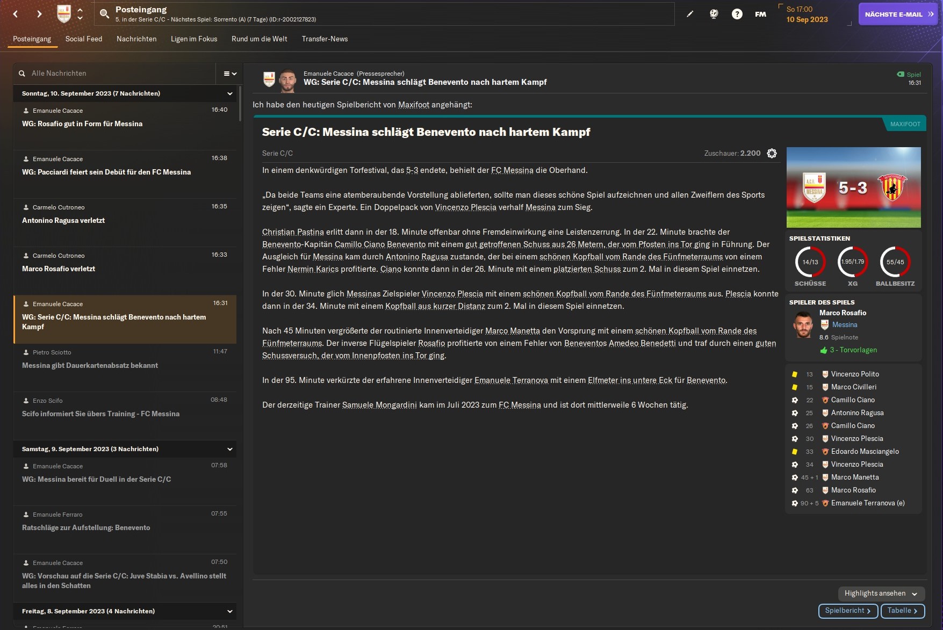Click the Alle Nachrichten search field
This screenshot has width=943, height=630.
(x=114, y=74)
